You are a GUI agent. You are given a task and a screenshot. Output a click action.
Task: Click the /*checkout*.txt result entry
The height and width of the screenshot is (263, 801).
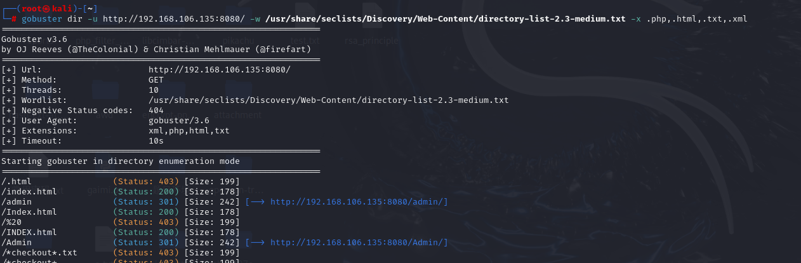pyautogui.click(x=39, y=253)
